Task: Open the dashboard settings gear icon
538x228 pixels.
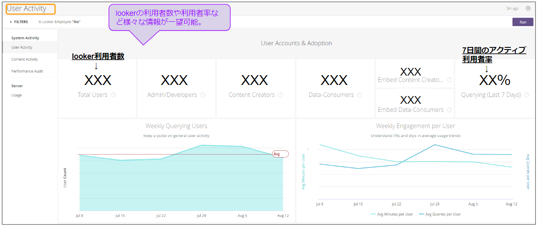Action: 528,8
